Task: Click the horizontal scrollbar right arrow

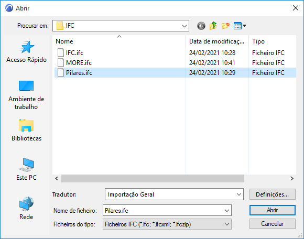Action: [291, 178]
